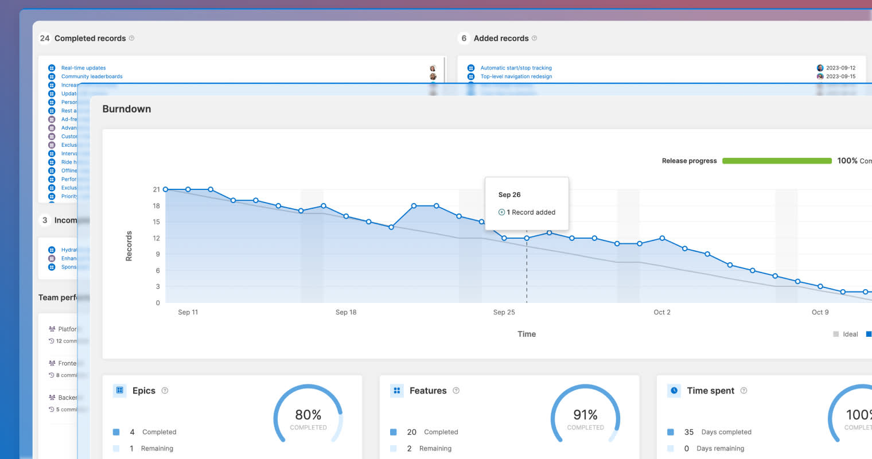
Task: Click the Features Remaining light swatch
Action: coord(394,449)
